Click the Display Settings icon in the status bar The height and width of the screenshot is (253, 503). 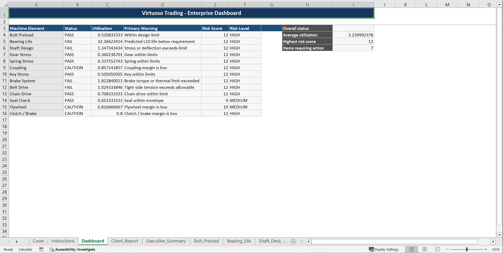point(371,249)
